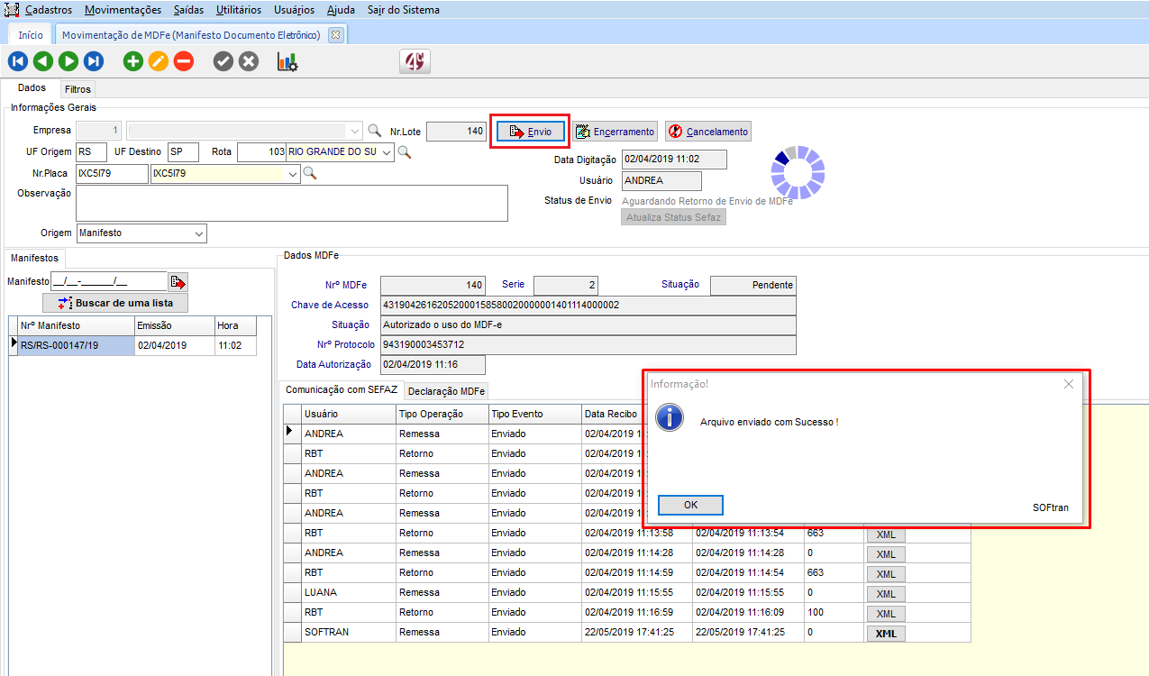Cancel changes with gray X icon
This screenshot has width=1149, height=676.
click(249, 61)
